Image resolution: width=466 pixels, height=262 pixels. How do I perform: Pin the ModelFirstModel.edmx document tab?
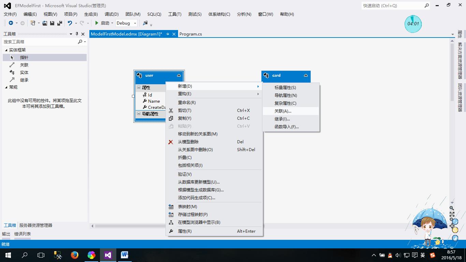(168, 34)
